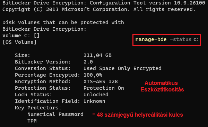This screenshot has width=208, height=127.
Task: Click BitLocker Version value 2.0
Action: (88, 62)
